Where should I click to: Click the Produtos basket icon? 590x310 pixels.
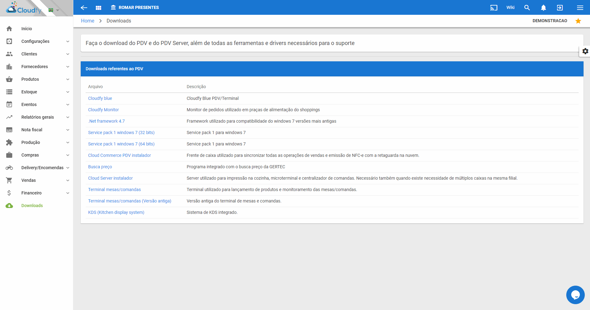click(x=9, y=79)
